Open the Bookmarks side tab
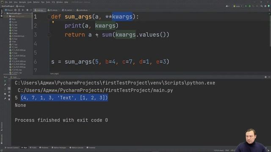 (2, 139)
